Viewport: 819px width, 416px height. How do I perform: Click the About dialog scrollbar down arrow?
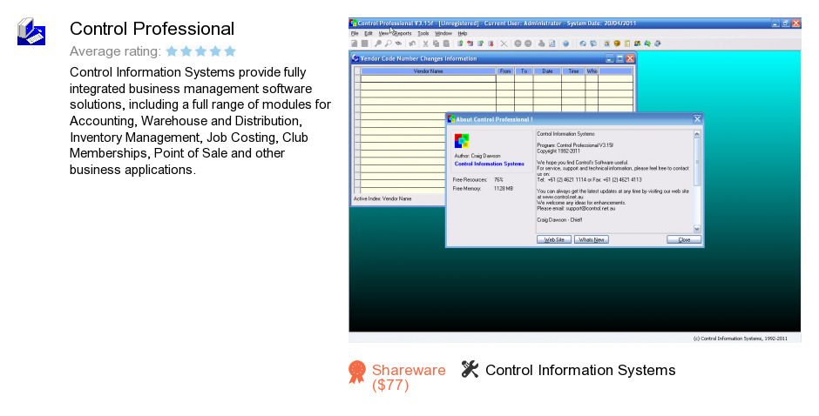click(697, 229)
